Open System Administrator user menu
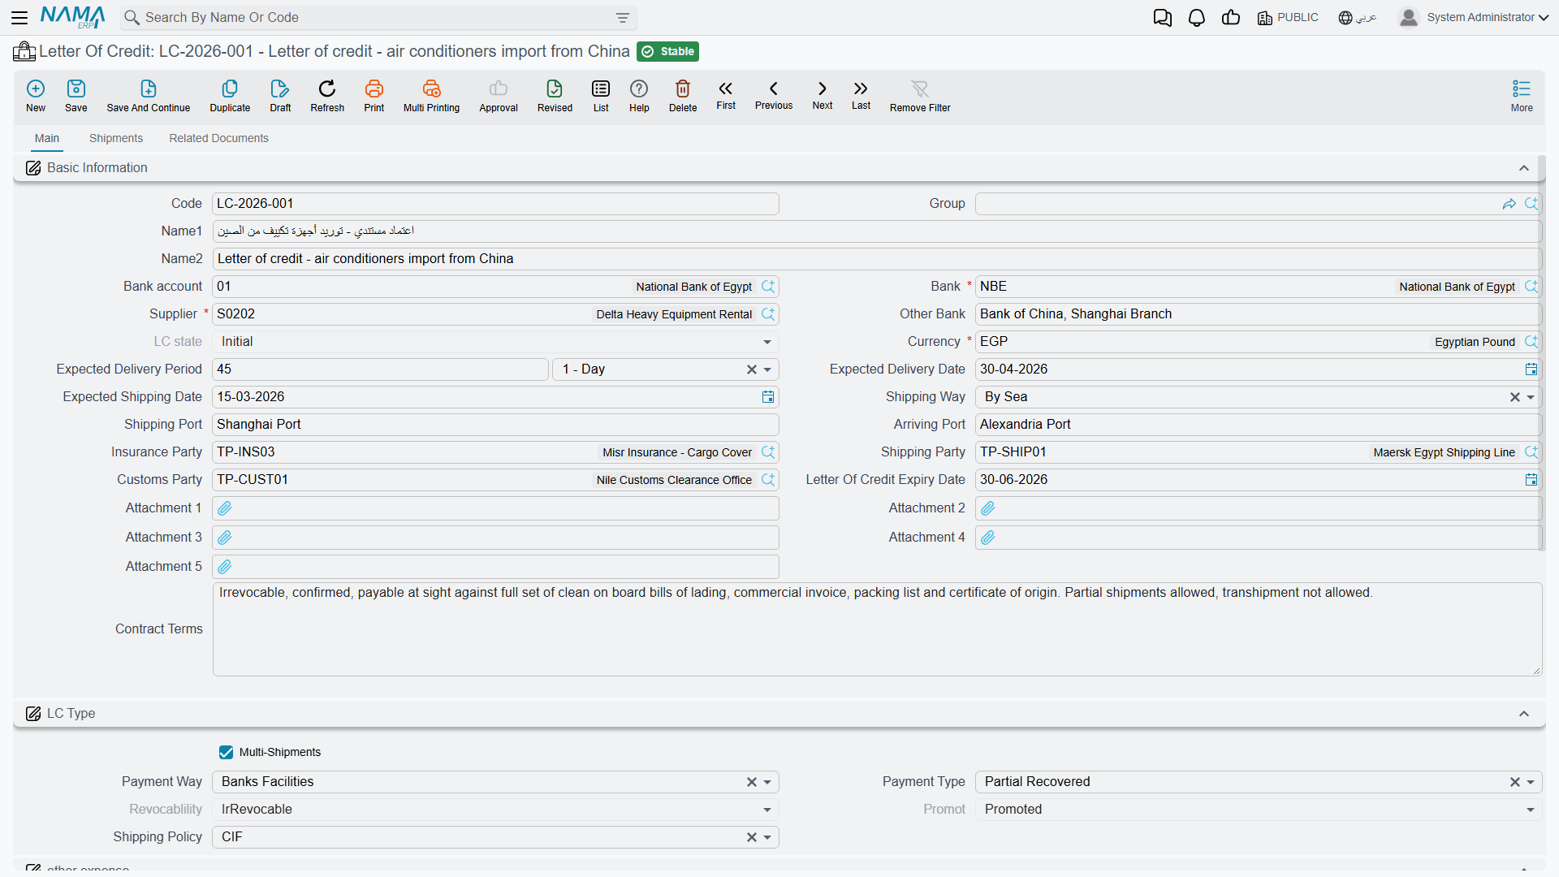 (1473, 17)
